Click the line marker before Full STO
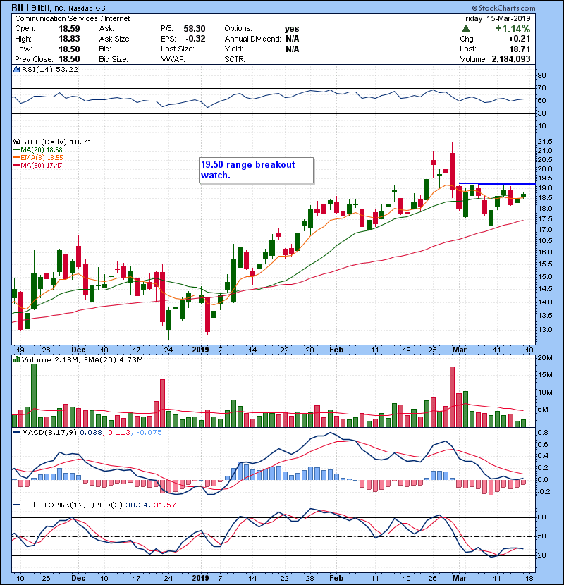 (x=16, y=505)
